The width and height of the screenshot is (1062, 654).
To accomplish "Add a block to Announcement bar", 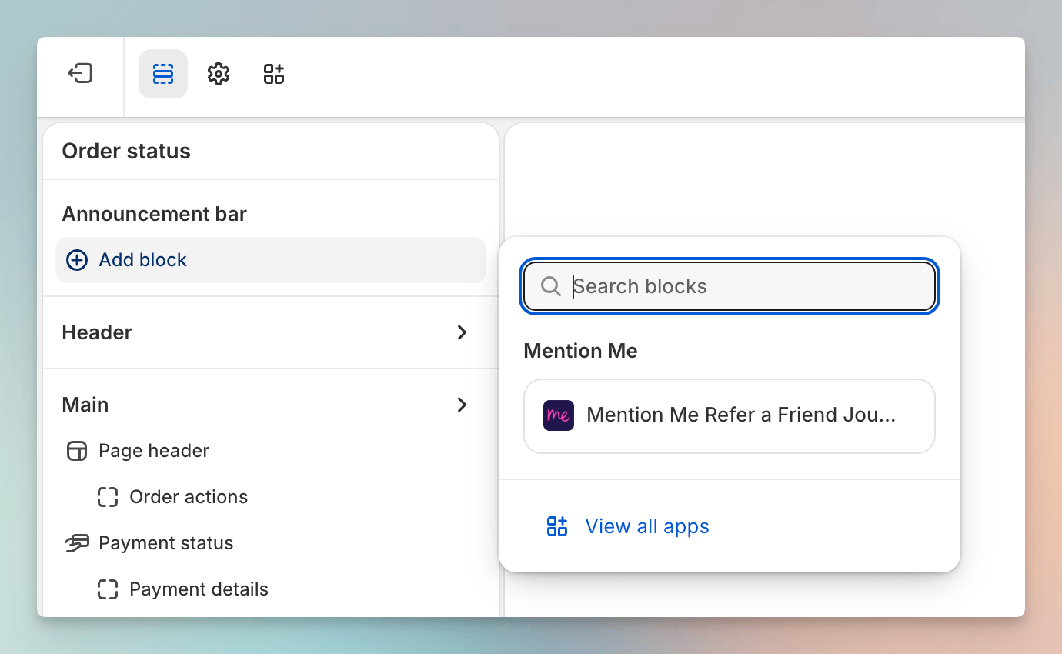I will (x=271, y=260).
